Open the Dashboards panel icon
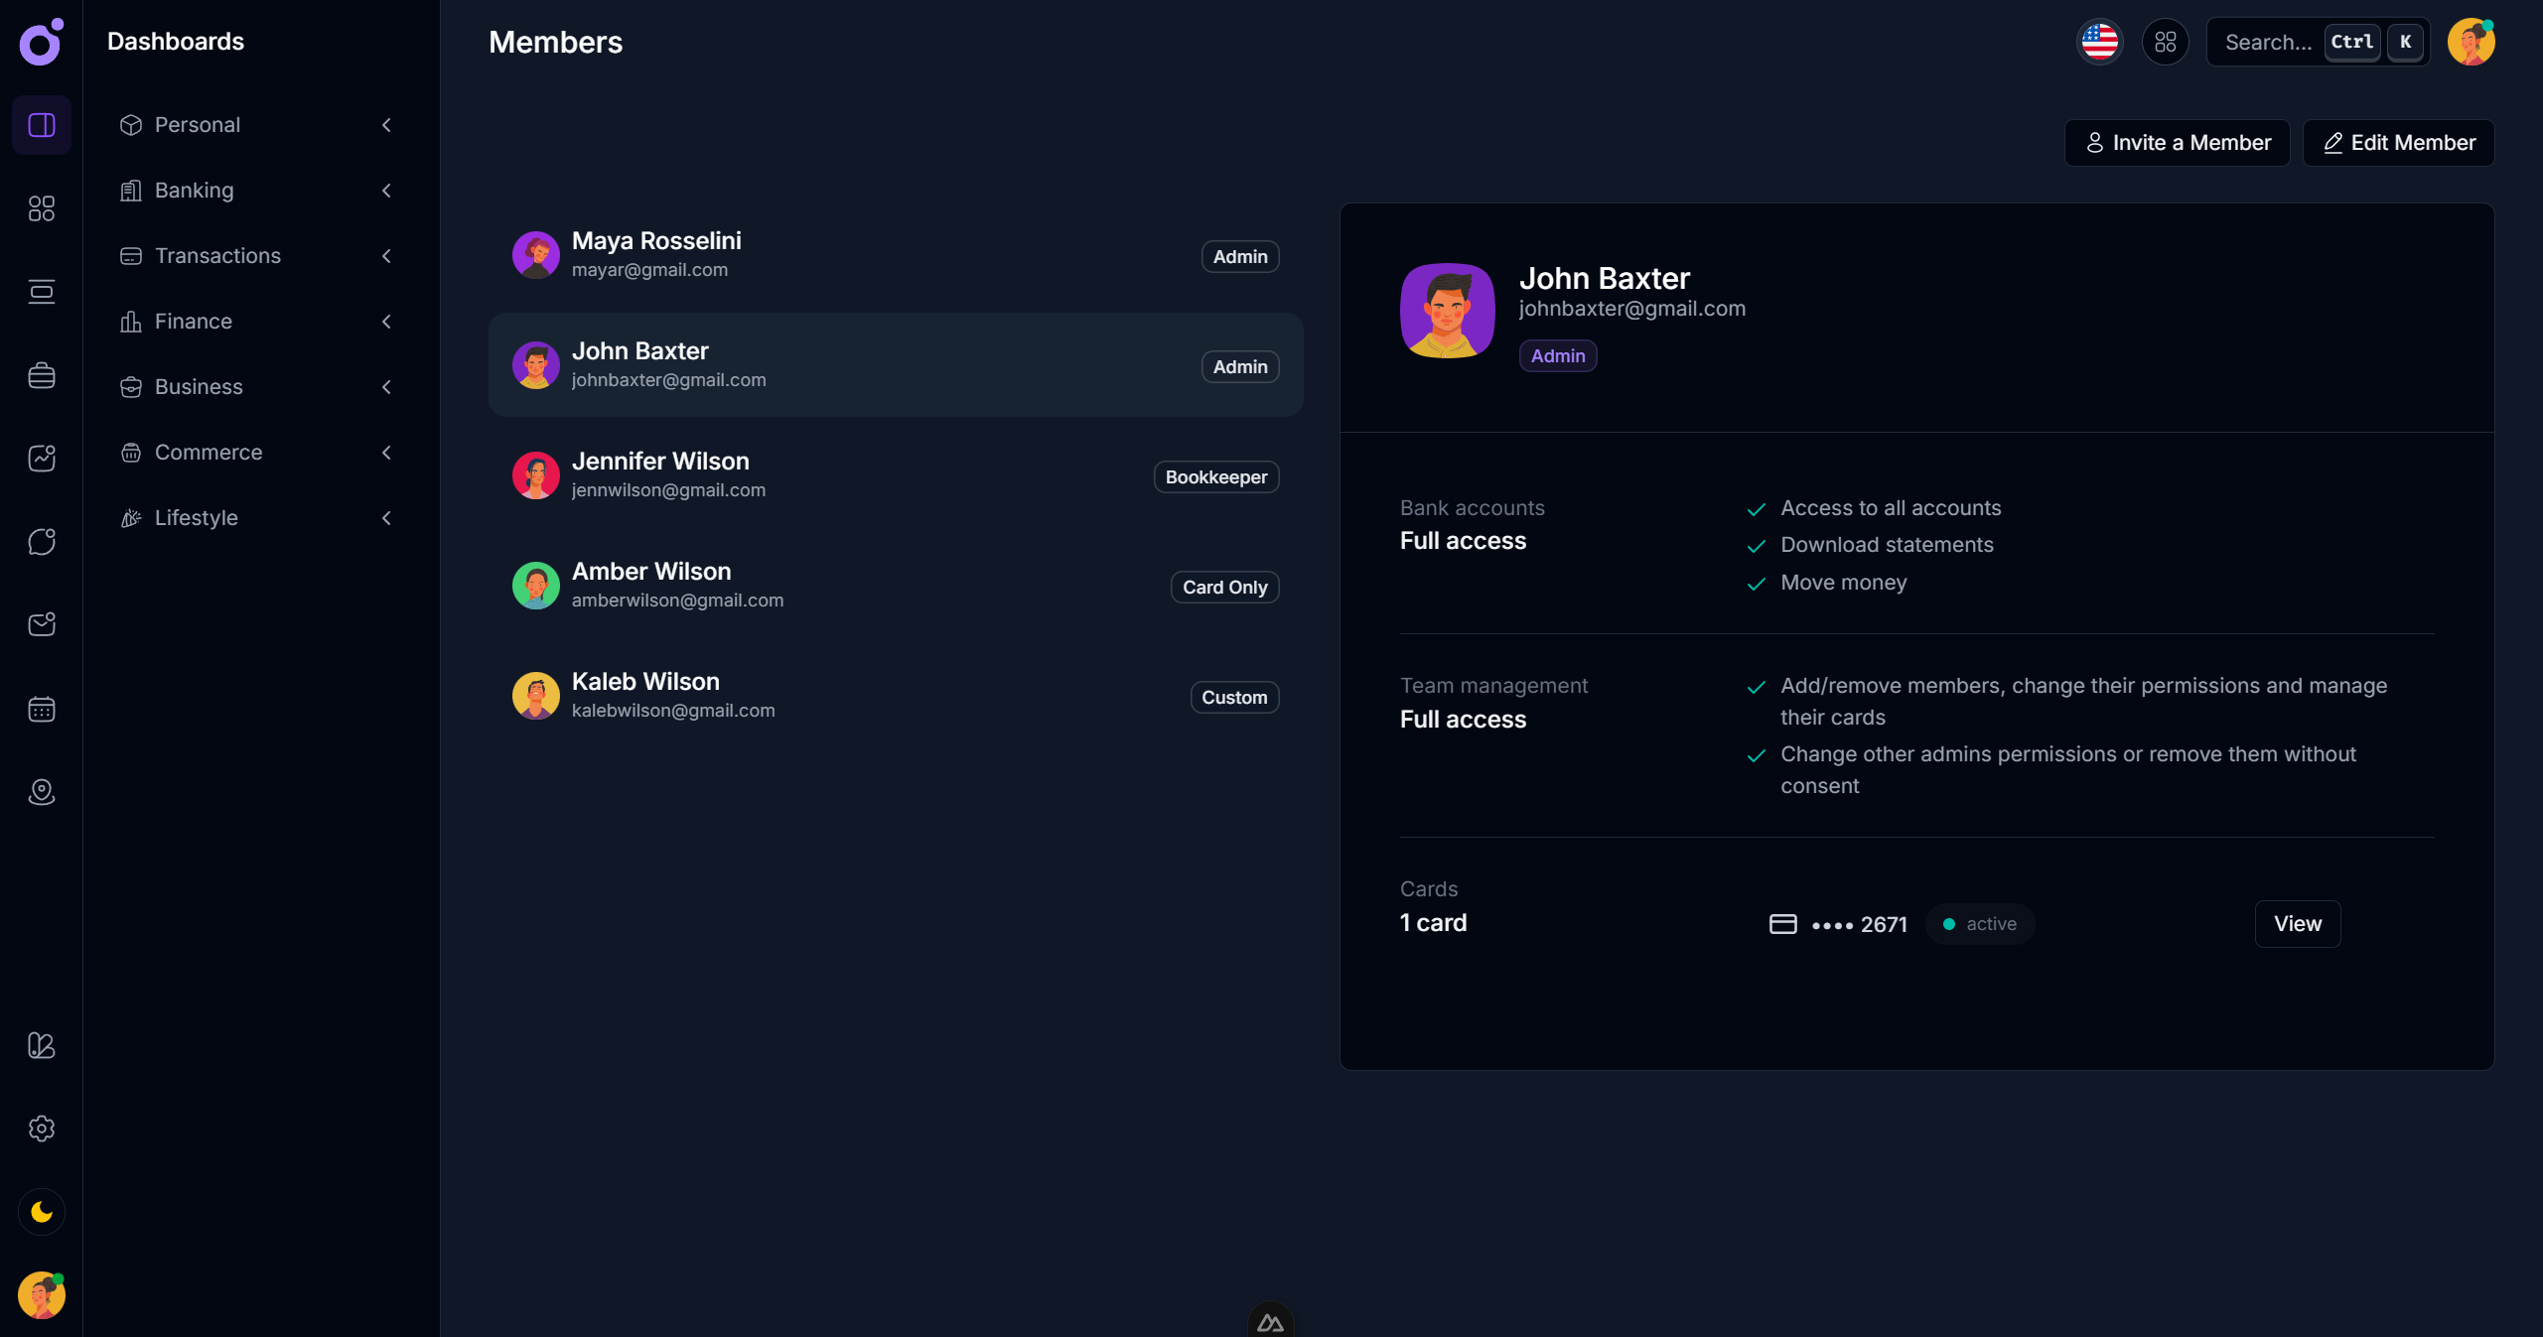The width and height of the screenshot is (2543, 1337). coord(41,125)
